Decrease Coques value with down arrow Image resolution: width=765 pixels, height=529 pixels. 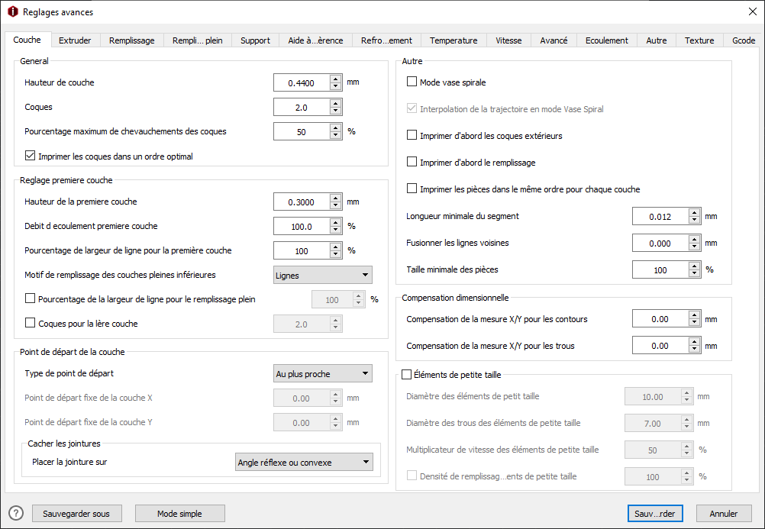[336, 111]
